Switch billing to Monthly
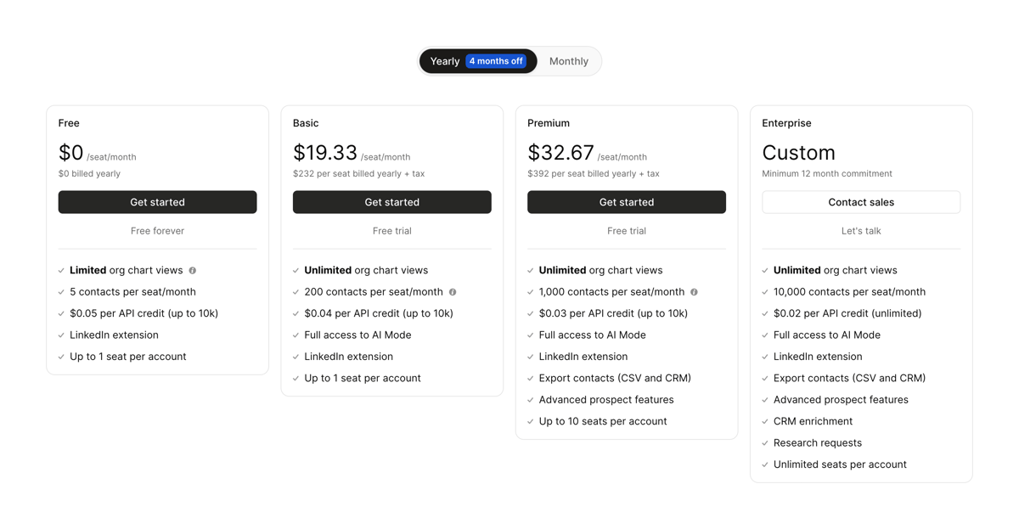1019x529 pixels. coord(568,60)
